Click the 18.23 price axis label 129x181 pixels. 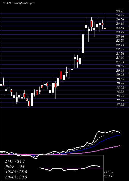[120, 96]
